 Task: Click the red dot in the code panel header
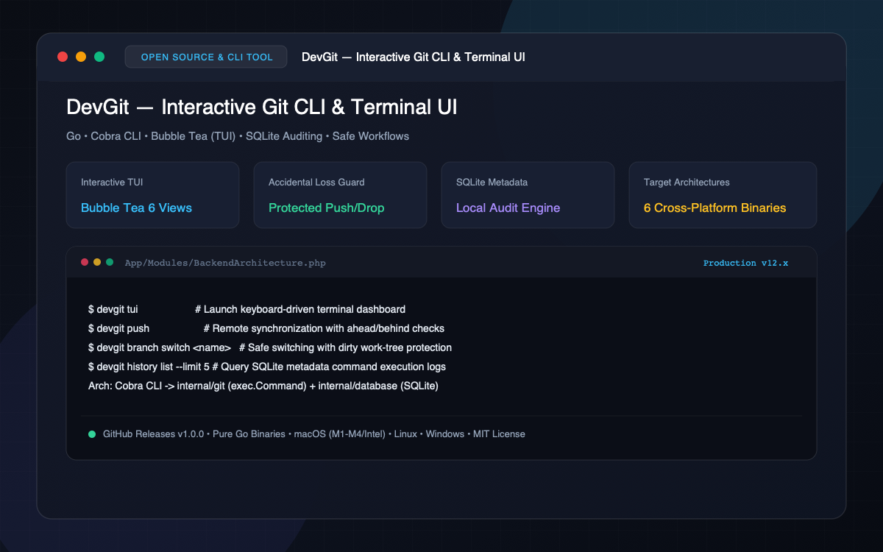pyautogui.click(x=85, y=262)
